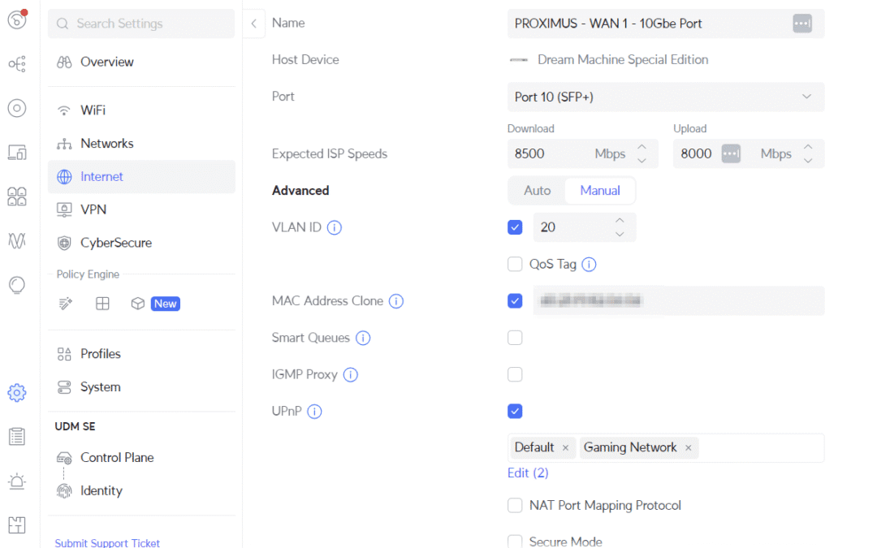Open the policy table grid icon

pos(102,304)
